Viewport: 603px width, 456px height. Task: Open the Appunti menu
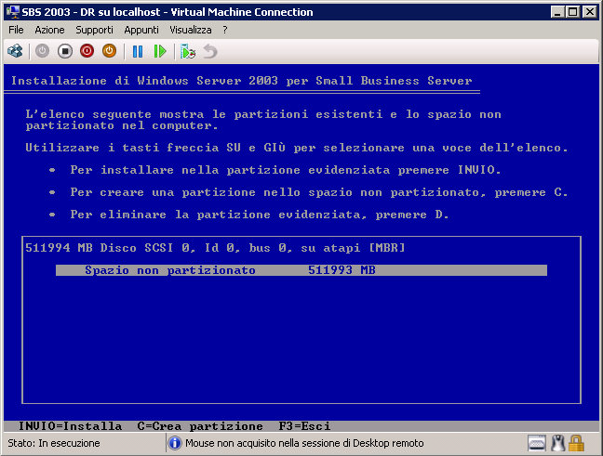(141, 30)
